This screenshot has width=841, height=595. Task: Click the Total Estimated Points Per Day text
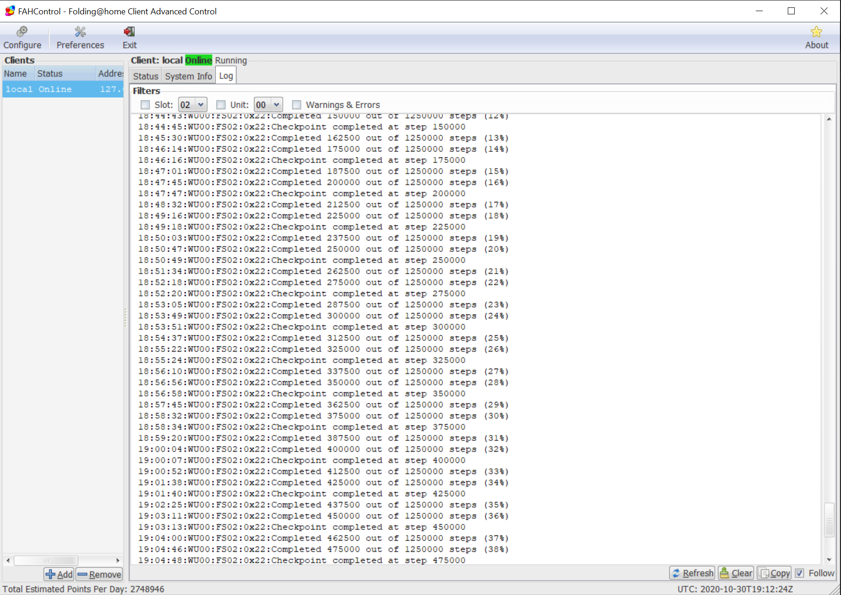coord(83,589)
